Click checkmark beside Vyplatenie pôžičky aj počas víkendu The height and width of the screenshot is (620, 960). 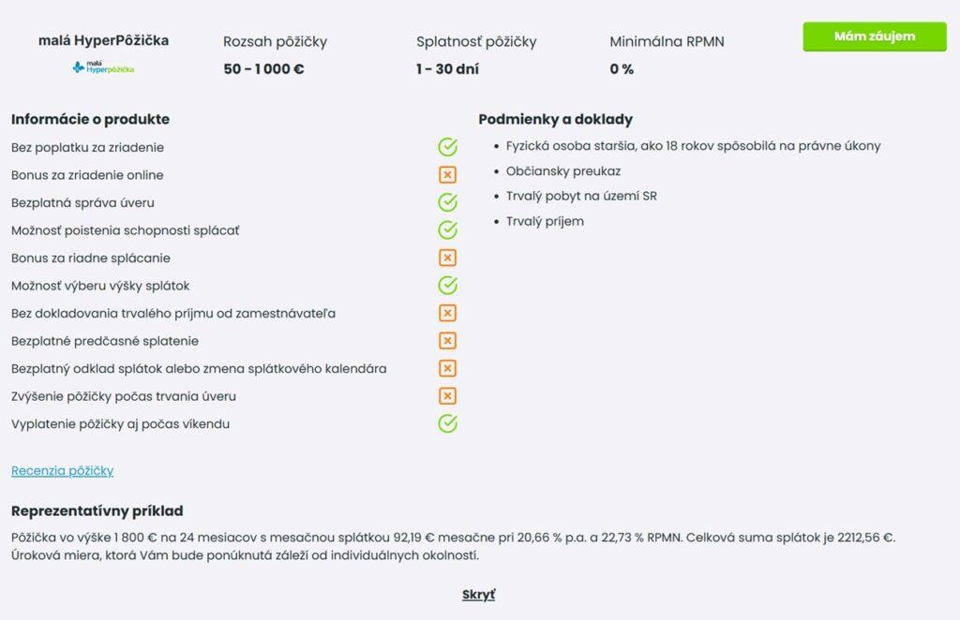pos(447,423)
